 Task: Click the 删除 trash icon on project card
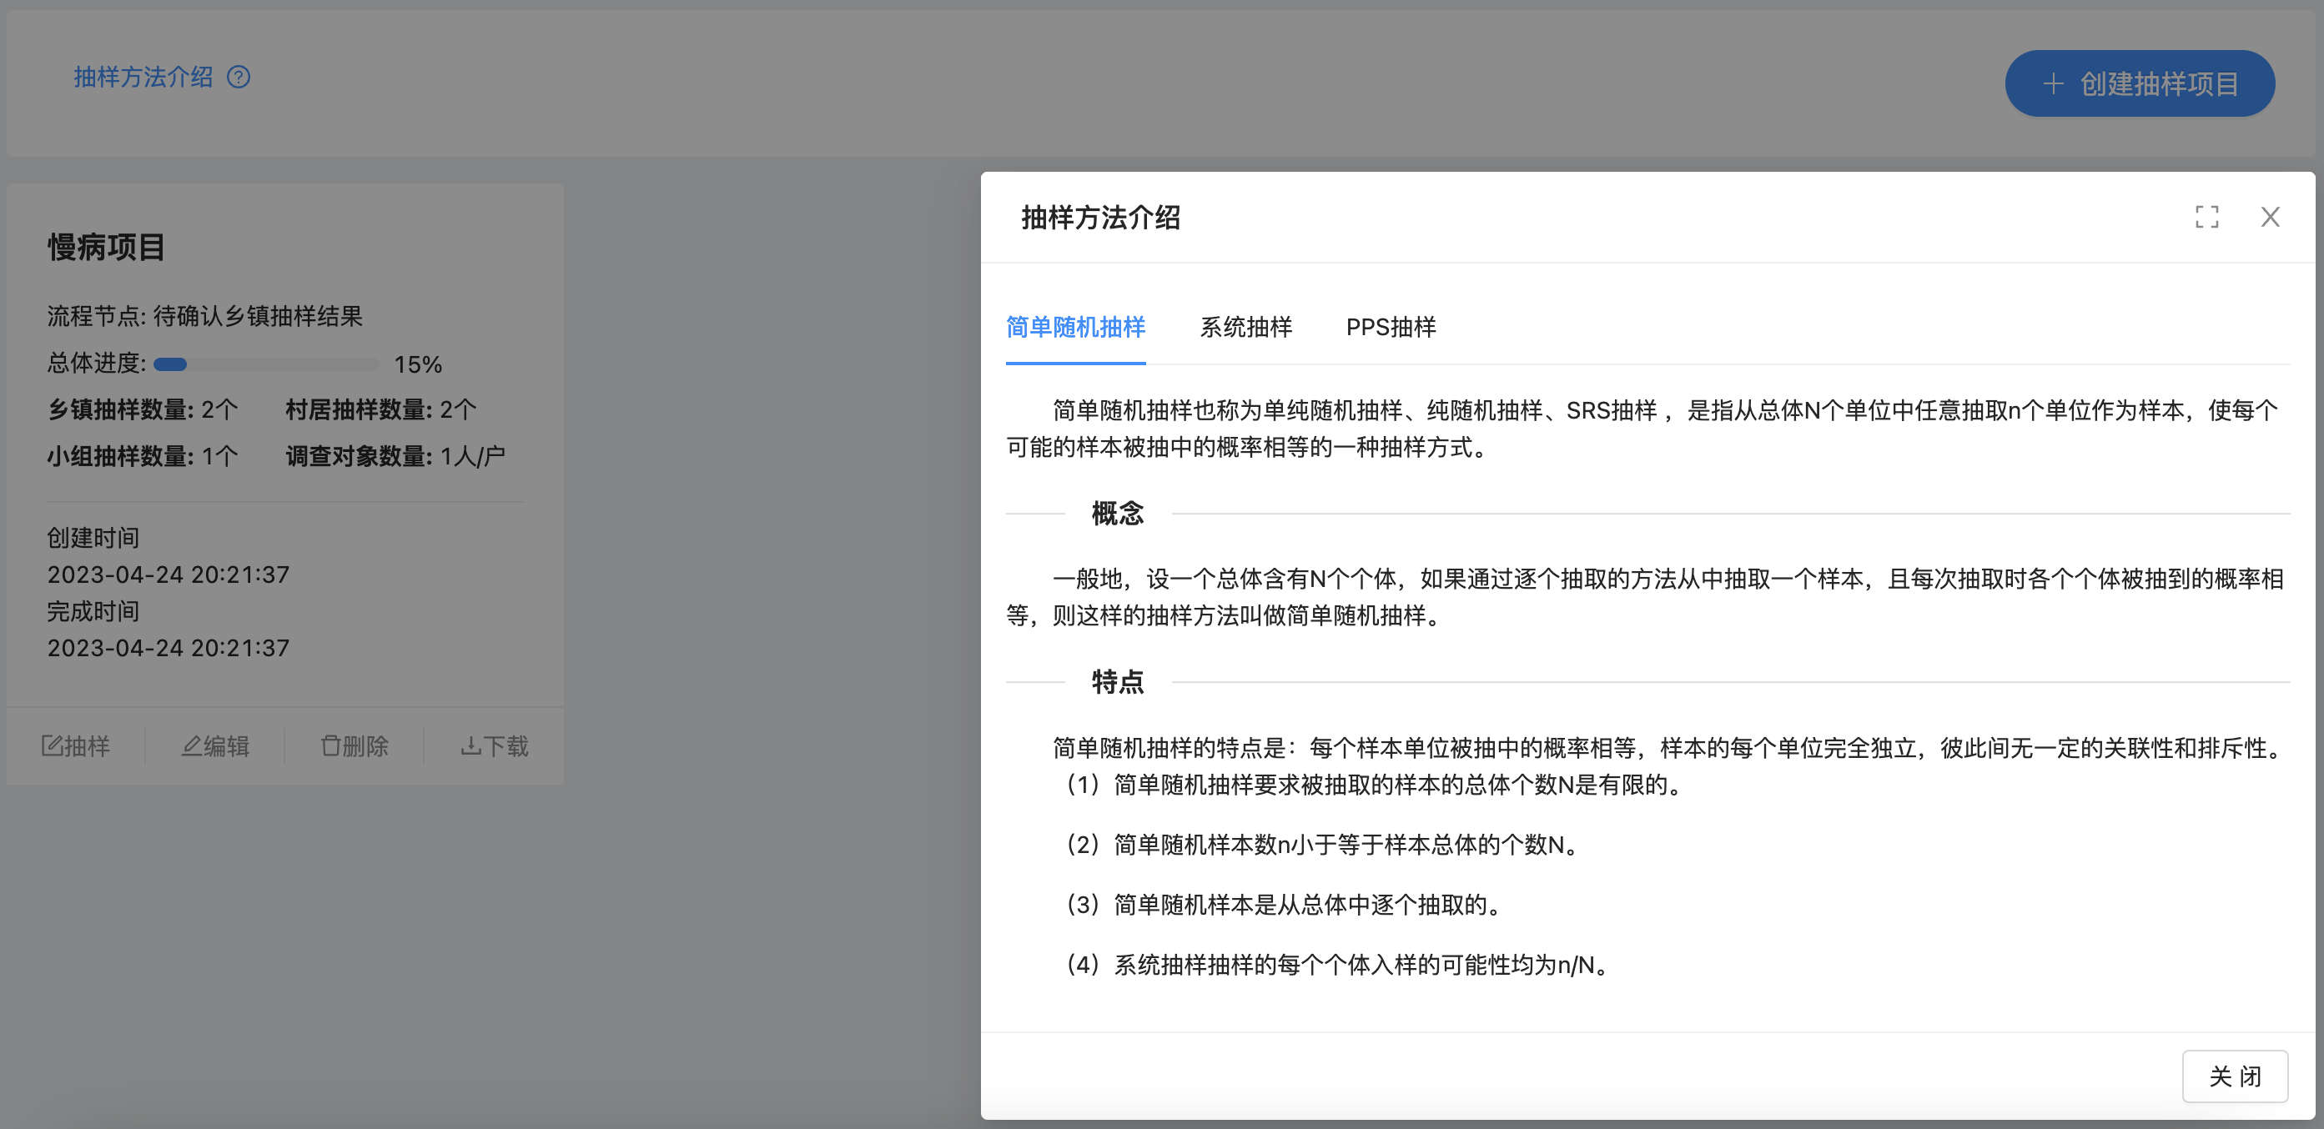coord(330,745)
